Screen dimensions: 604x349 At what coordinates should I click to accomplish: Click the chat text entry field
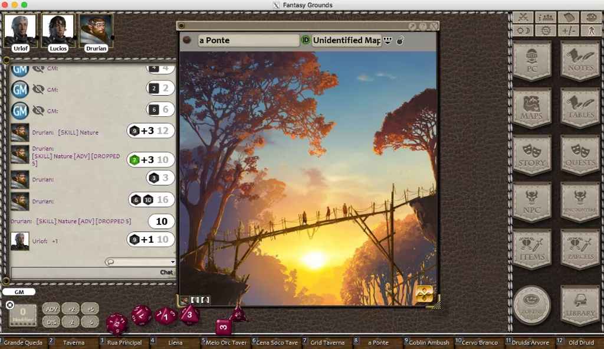tap(93, 272)
